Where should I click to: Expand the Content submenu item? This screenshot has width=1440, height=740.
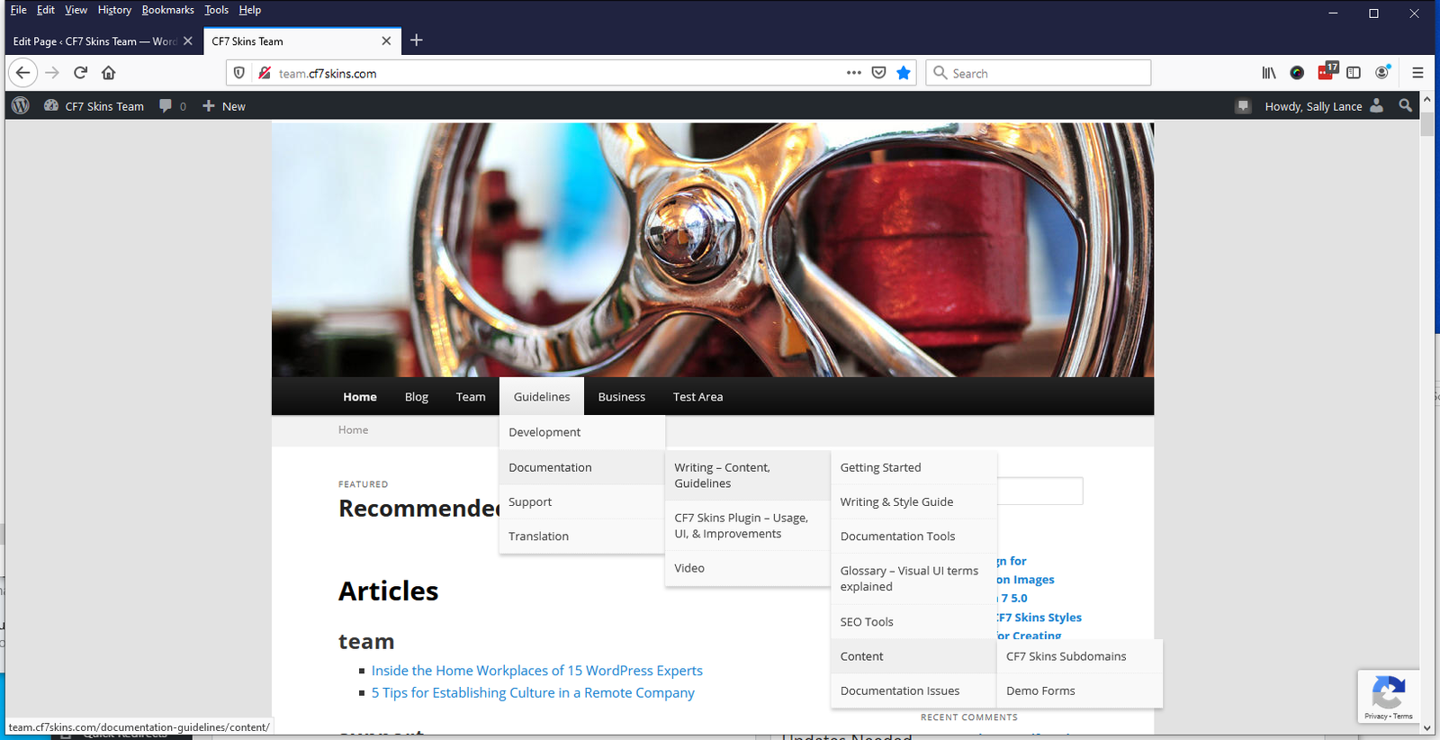click(861, 656)
